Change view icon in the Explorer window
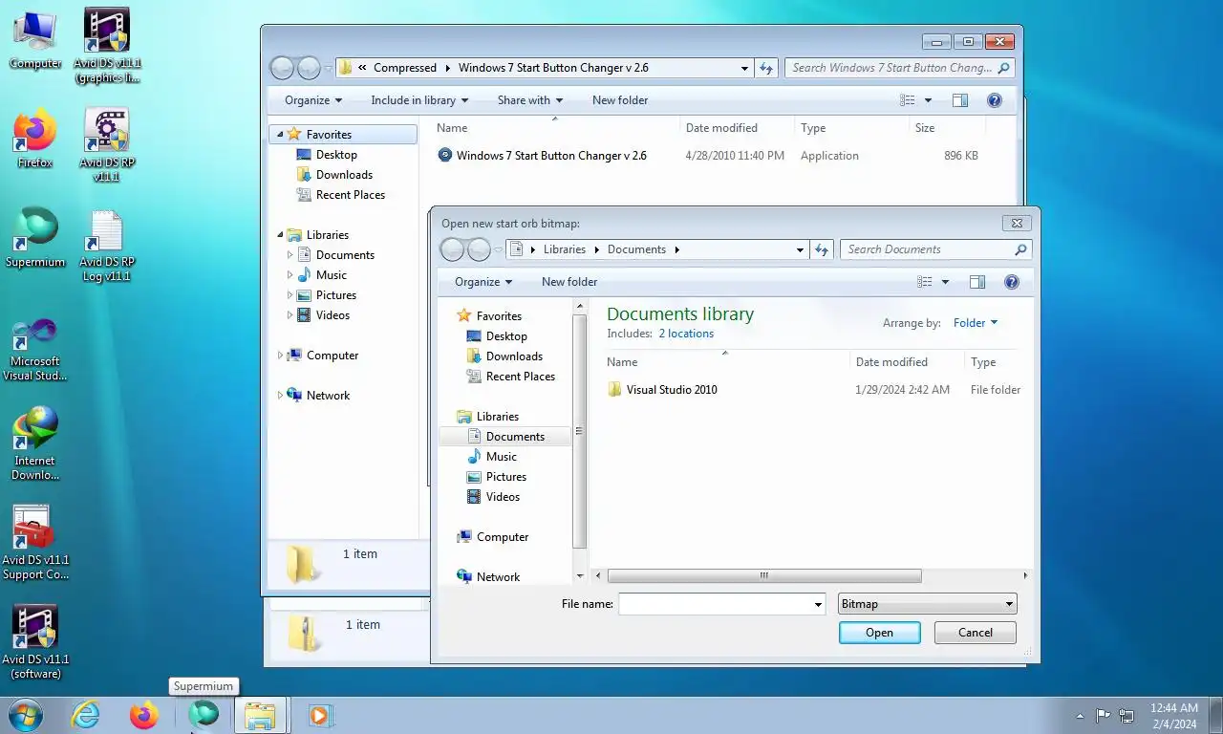The width and height of the screenshot is (1223, 734). 907,100
